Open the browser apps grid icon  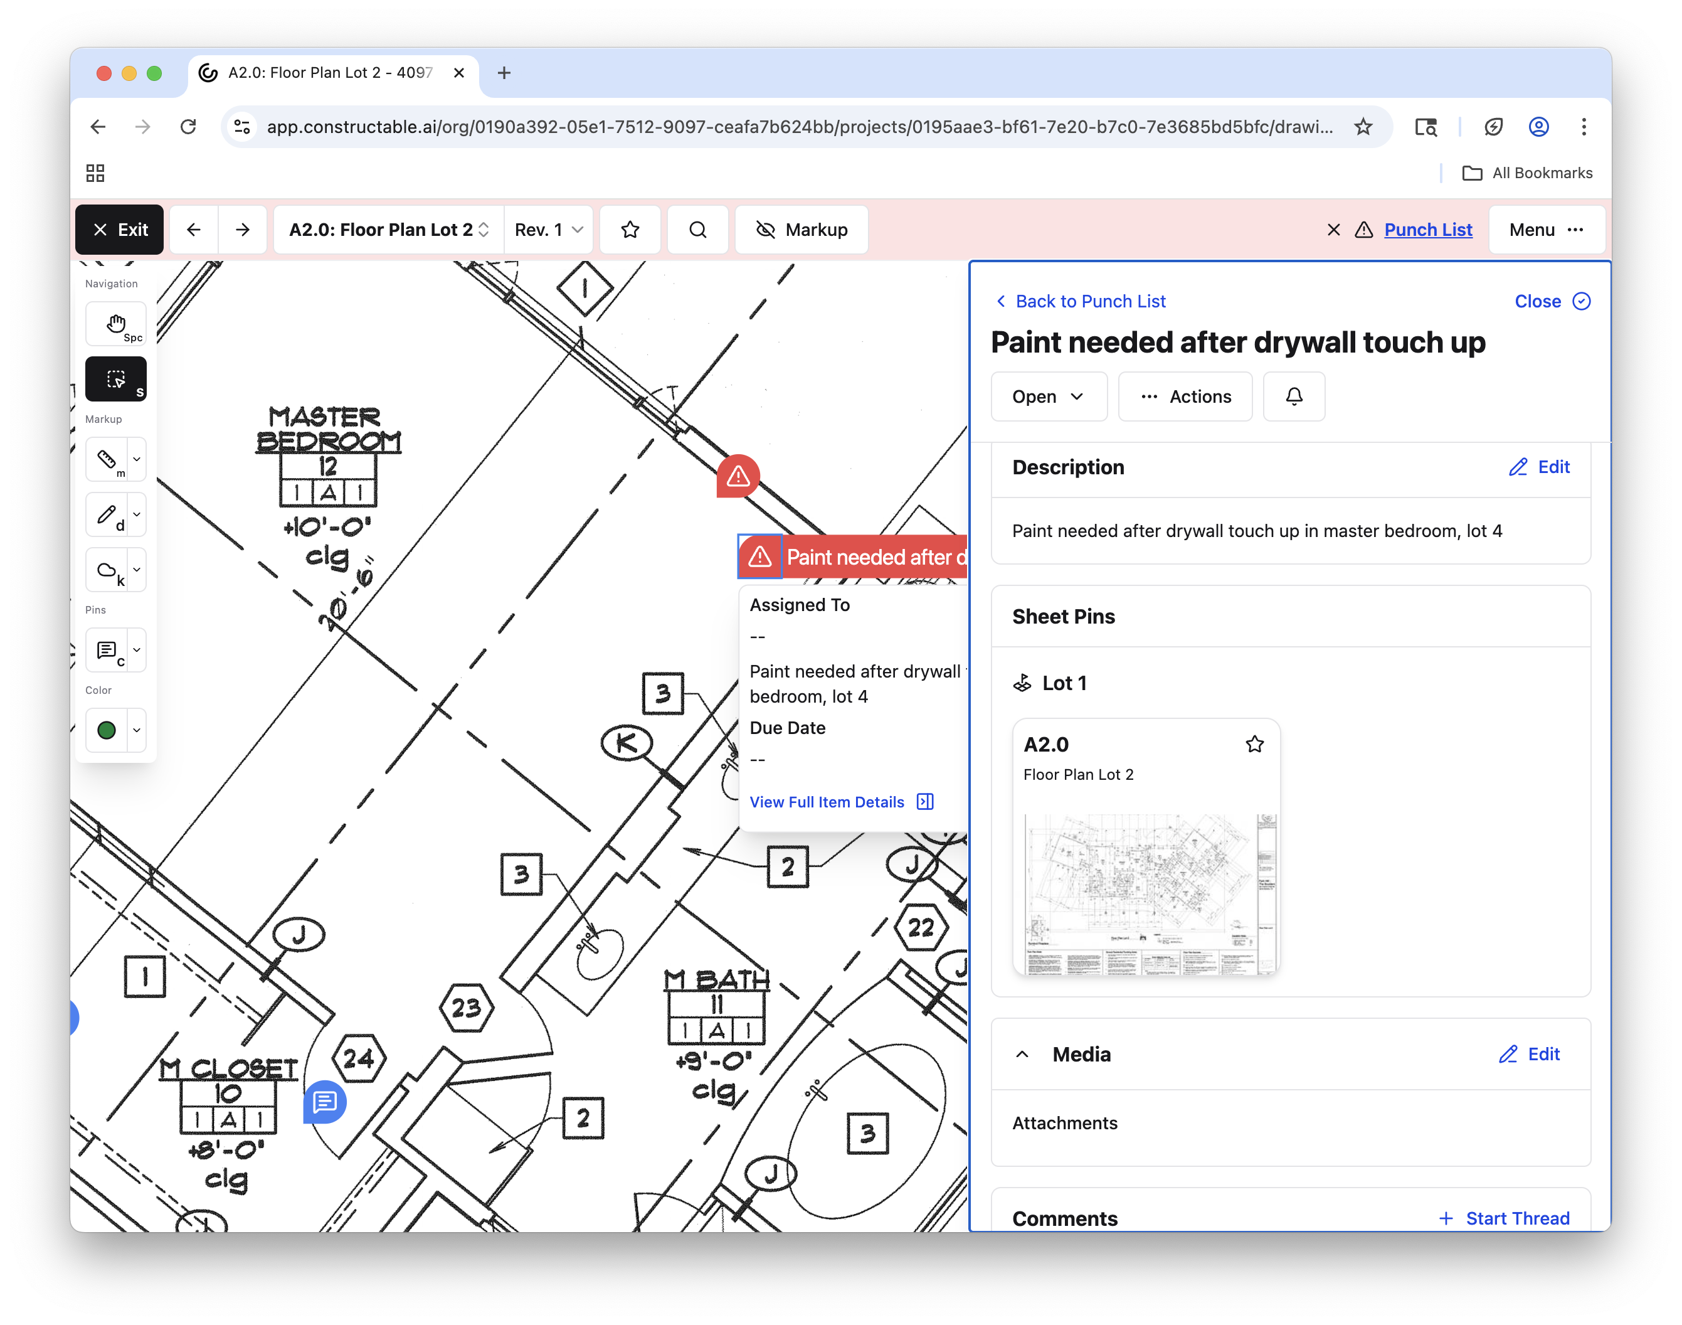(x=95, y=173)
